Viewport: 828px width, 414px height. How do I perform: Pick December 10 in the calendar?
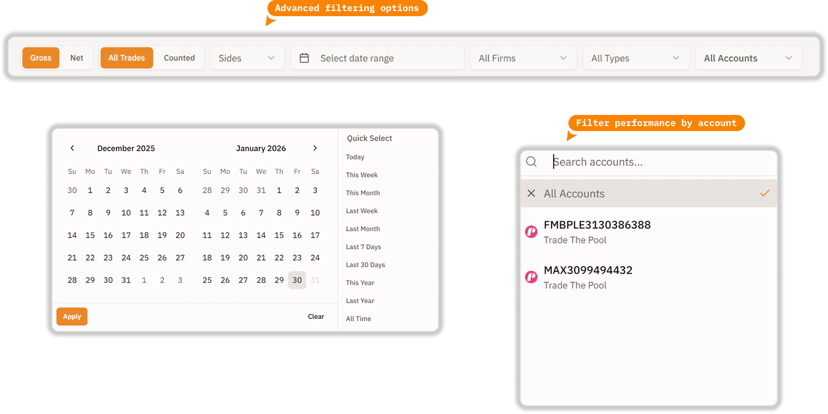pos(126,213)
